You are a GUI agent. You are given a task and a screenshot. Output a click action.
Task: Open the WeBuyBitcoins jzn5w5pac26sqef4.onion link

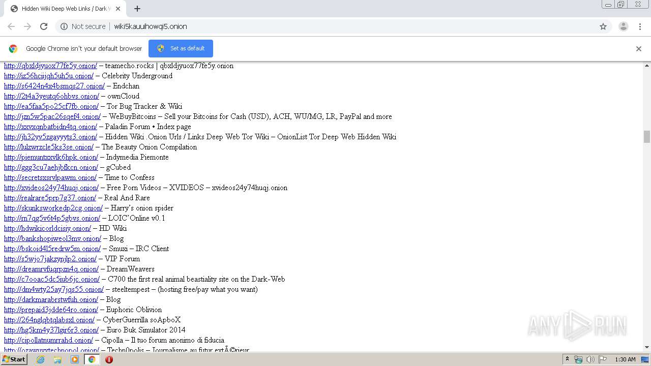(52, 116)
